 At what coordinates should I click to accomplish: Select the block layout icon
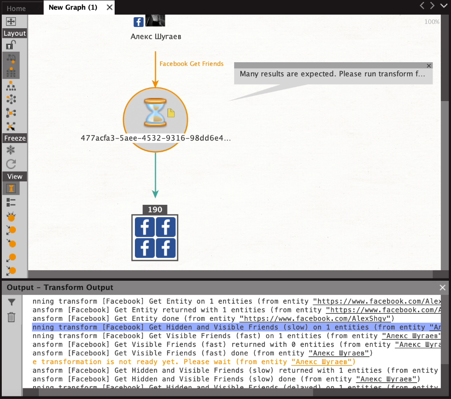click(11, 72)
